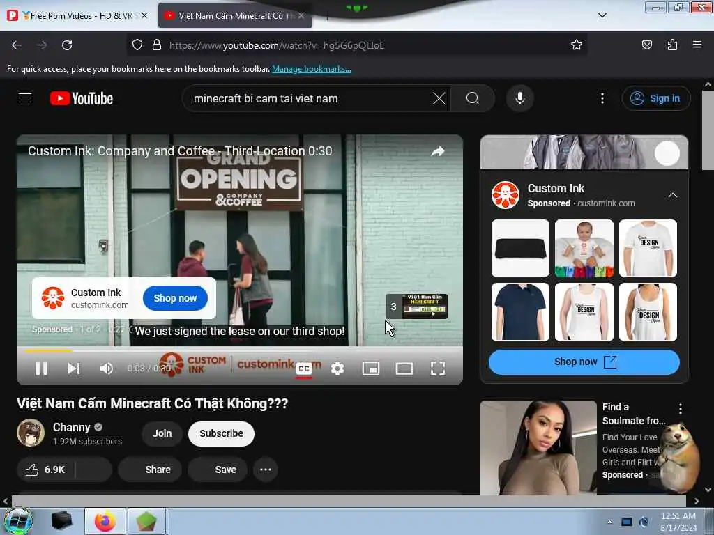This screenshot has height=535, width=714.
Task: Open the Channy channel name
Action: (72, 427)
